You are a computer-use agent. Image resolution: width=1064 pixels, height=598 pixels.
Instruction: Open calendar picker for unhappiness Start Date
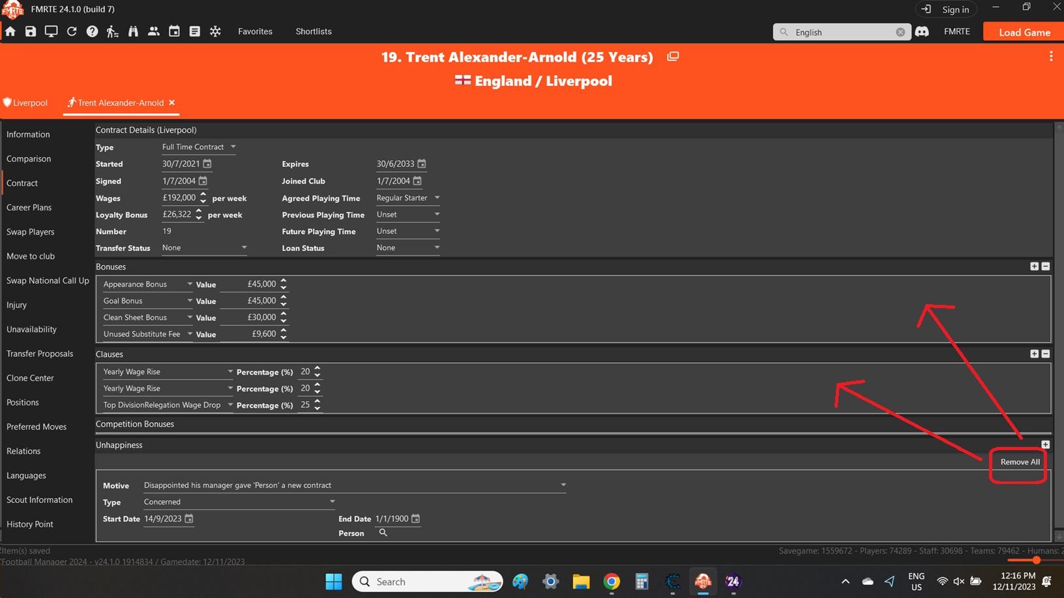click(189, 519)
